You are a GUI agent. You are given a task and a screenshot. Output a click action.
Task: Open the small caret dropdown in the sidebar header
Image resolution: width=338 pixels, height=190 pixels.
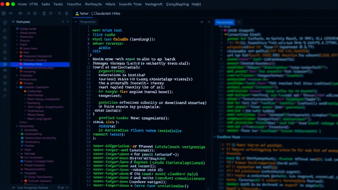tap(67, 22)
